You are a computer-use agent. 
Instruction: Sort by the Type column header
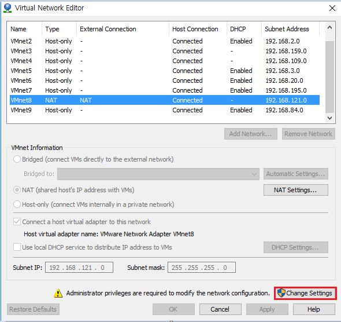[59, 29]
